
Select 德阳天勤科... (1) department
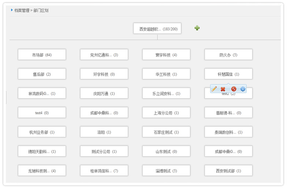[42, 151]
